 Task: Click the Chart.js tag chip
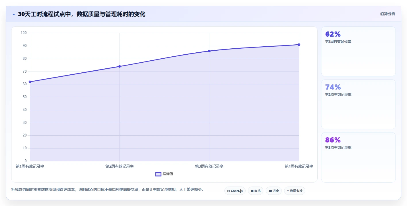(235, 191)
